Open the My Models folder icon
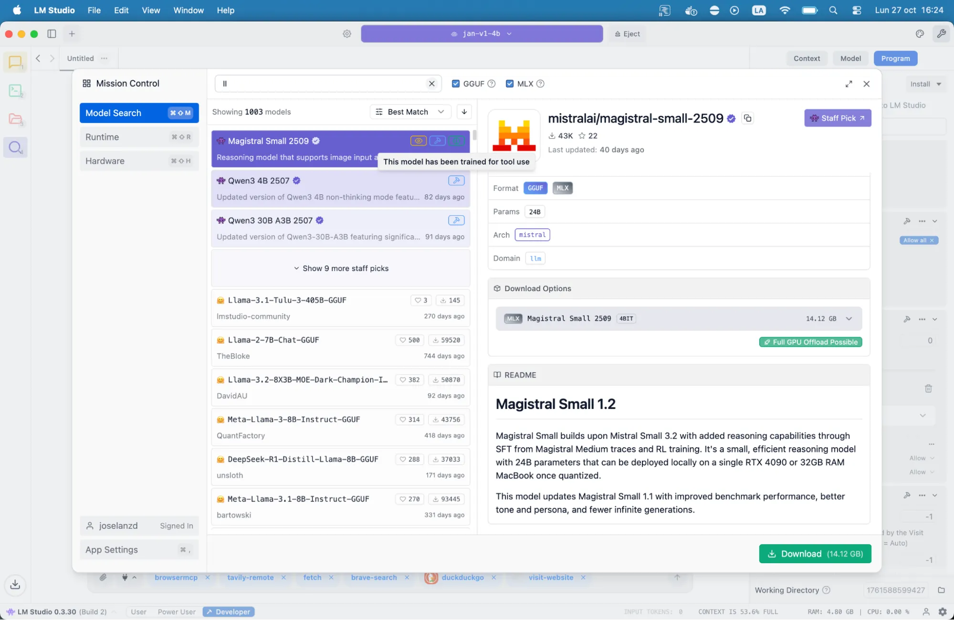 [15, 119]
